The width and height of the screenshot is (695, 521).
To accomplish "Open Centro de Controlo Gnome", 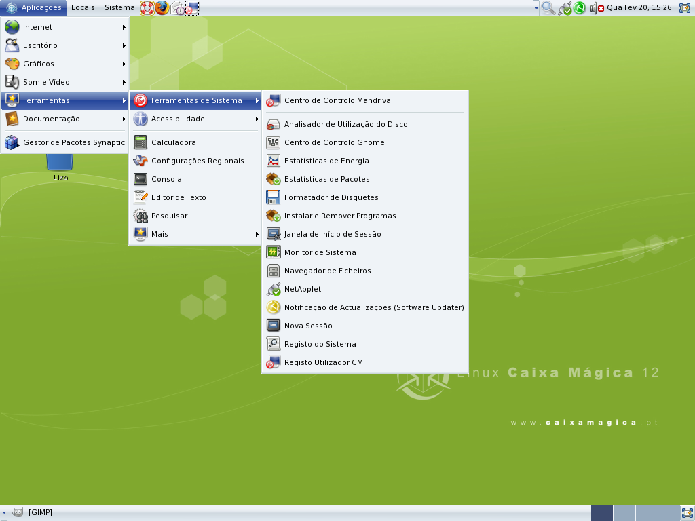I will pyautogui.click(x=364, y=142).
